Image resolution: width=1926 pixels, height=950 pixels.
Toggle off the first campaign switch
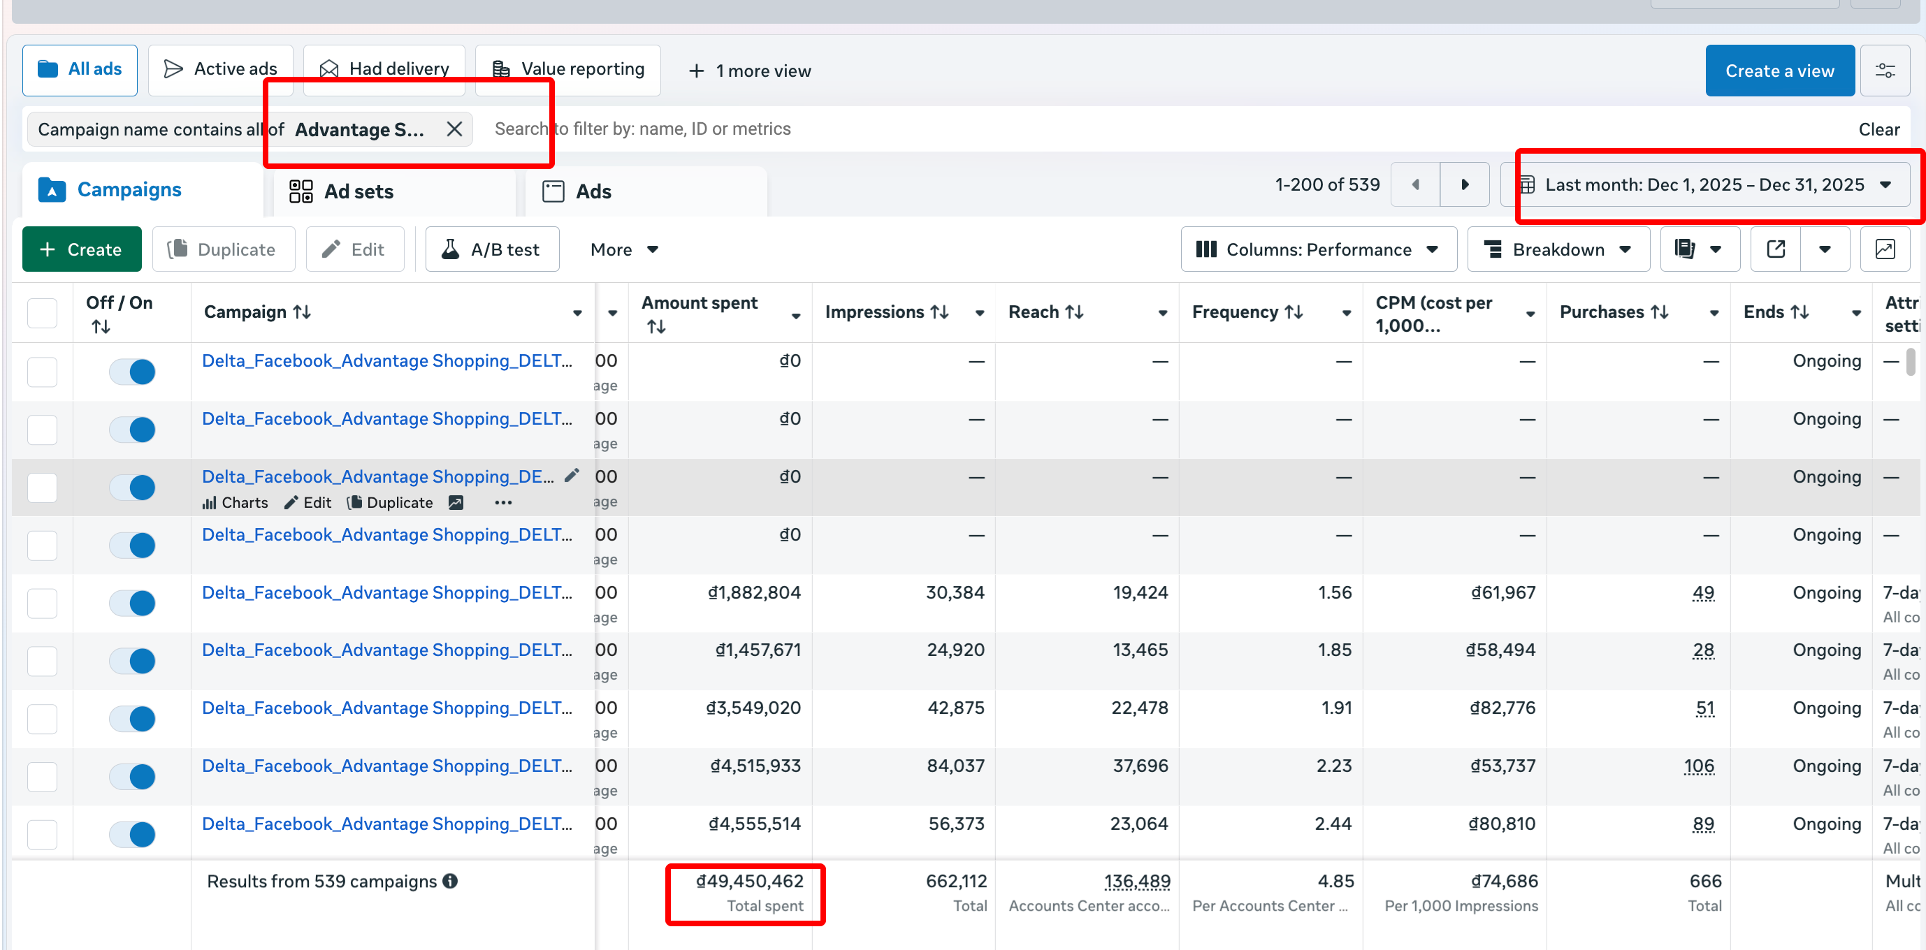(132, 372)
